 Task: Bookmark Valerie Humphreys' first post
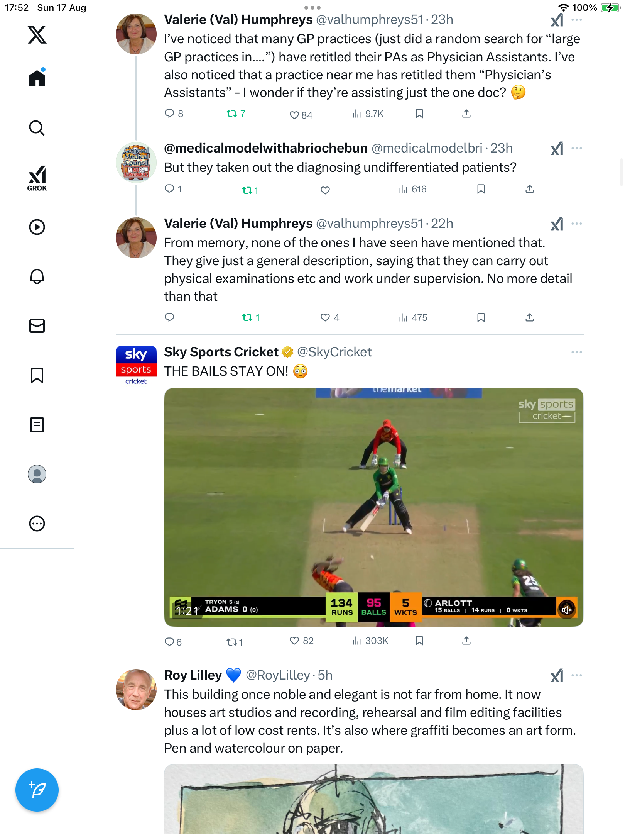[419, 114]
